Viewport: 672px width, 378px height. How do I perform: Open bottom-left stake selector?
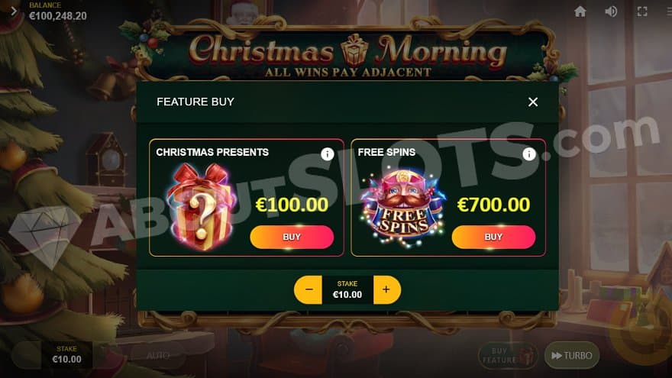click(x=66, y=354)
